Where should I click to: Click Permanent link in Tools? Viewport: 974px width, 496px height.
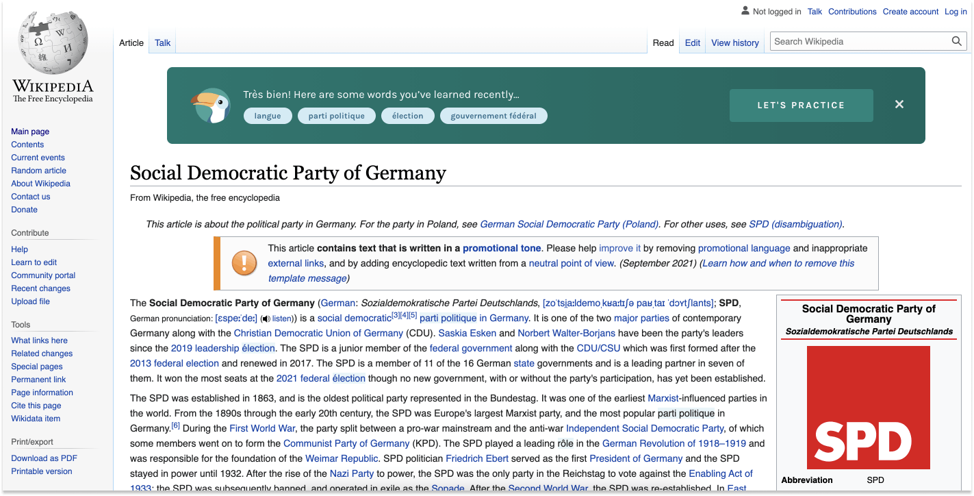(38, 380)
